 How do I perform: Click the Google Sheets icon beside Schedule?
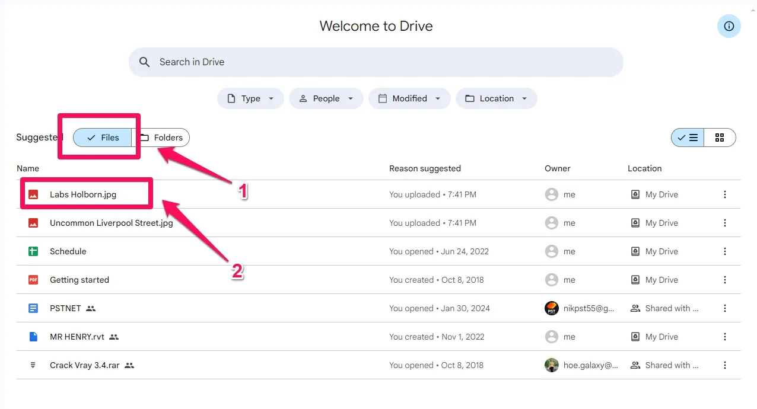pos(33,251)
